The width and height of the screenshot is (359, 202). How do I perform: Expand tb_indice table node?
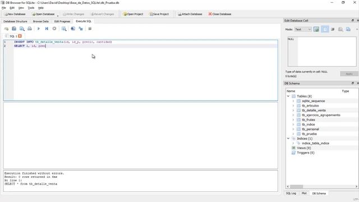[x=293, y=125]
